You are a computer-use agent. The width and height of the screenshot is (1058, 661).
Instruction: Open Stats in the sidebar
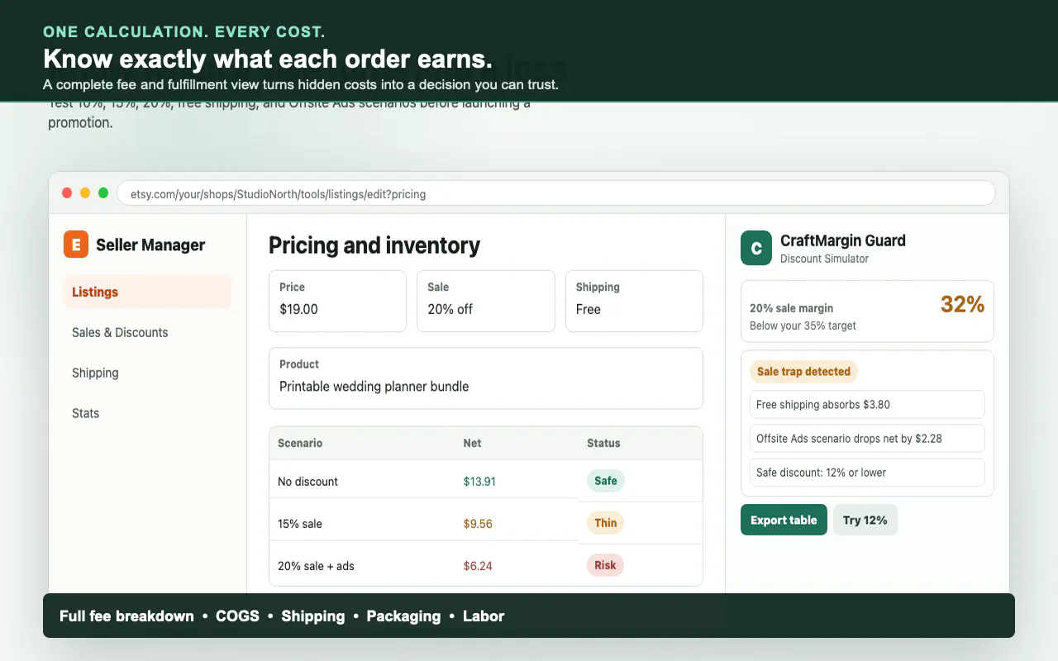click(147, 413)
